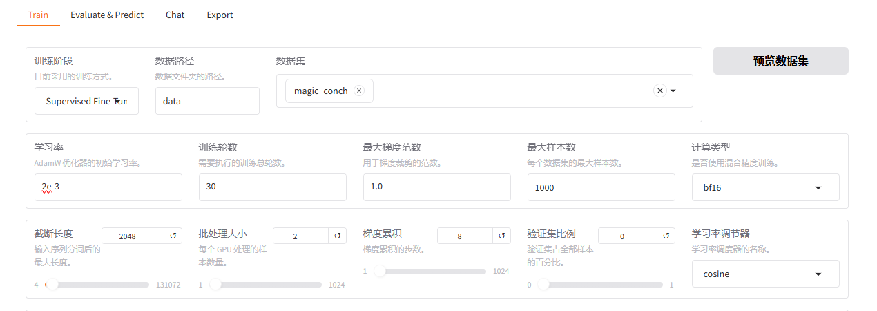
Task: Click the 验证集比例 slider handle
Action: (544, 284)
